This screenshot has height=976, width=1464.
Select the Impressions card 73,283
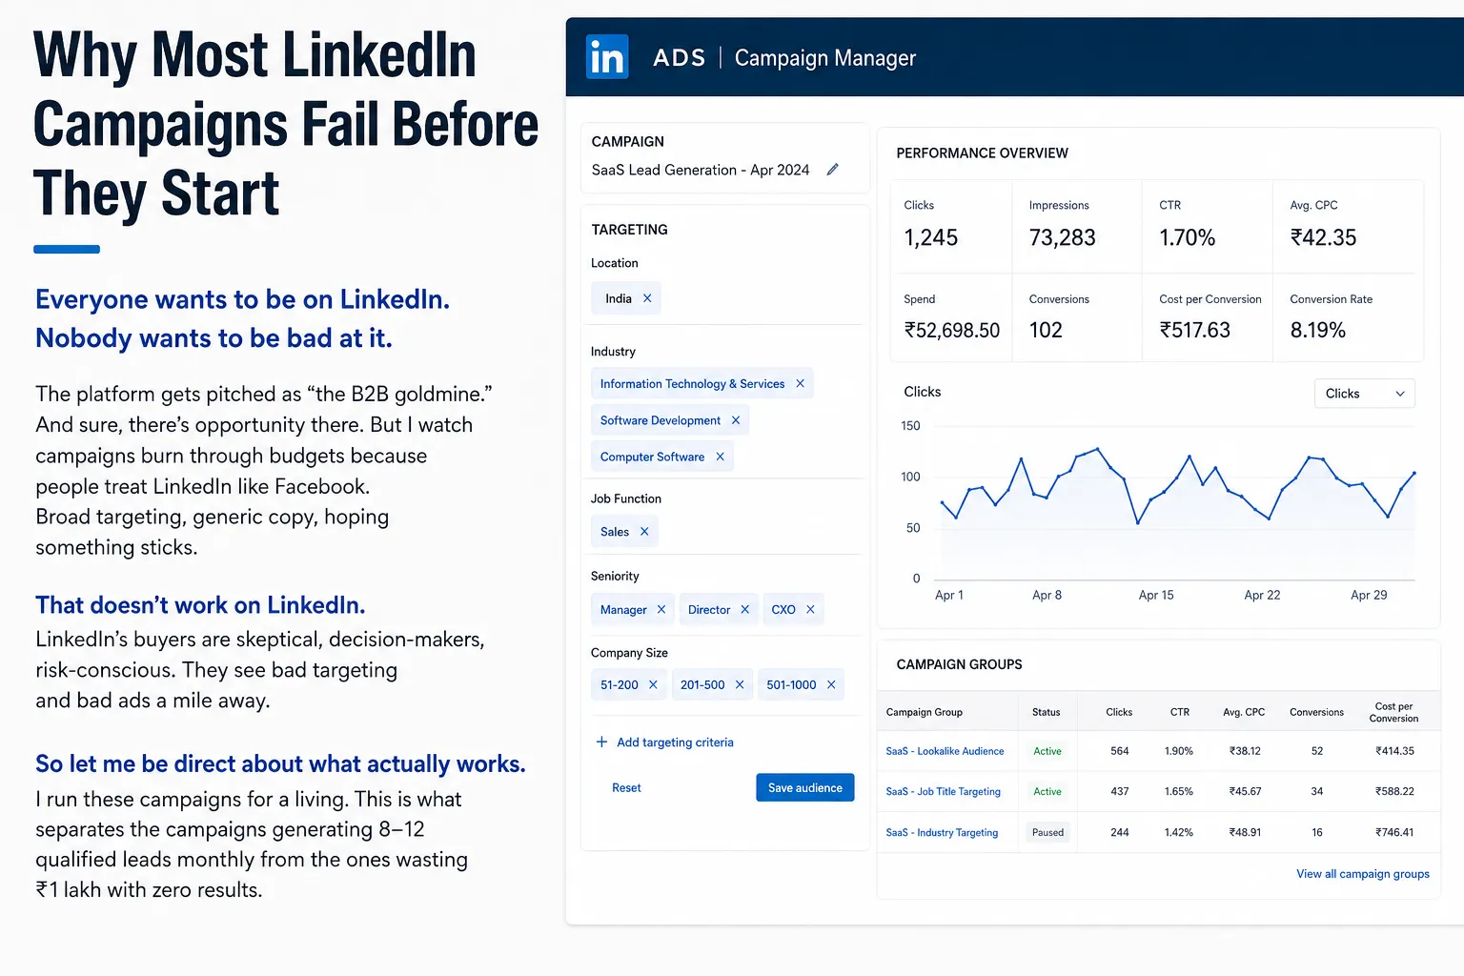[x=1077, y=226]
